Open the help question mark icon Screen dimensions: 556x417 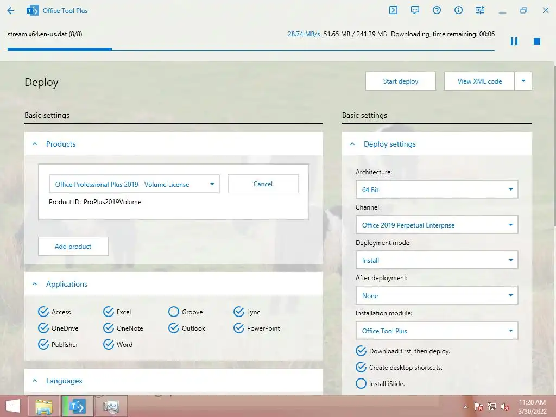coord(437,10)
